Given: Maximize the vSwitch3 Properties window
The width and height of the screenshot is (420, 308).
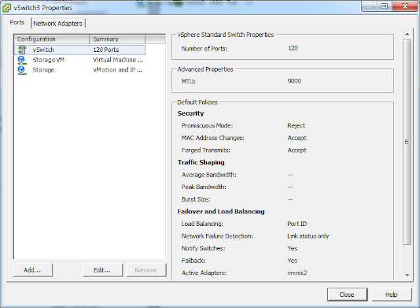Looking at the screenshot, I should click(385, 6).
